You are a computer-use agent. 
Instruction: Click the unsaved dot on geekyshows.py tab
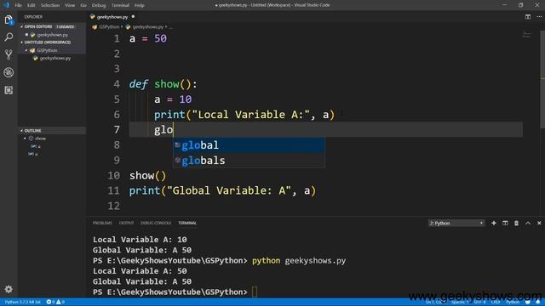pos(133,17)
